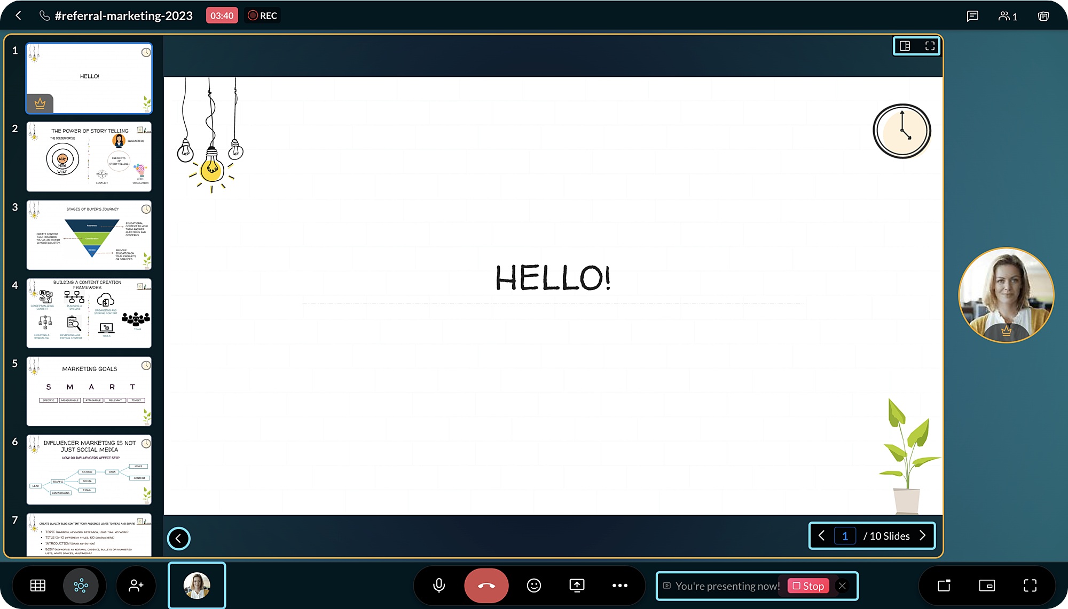The image size is (1068, 609).
Task: Switch to grid view layout
Action: tap(38, 586)
